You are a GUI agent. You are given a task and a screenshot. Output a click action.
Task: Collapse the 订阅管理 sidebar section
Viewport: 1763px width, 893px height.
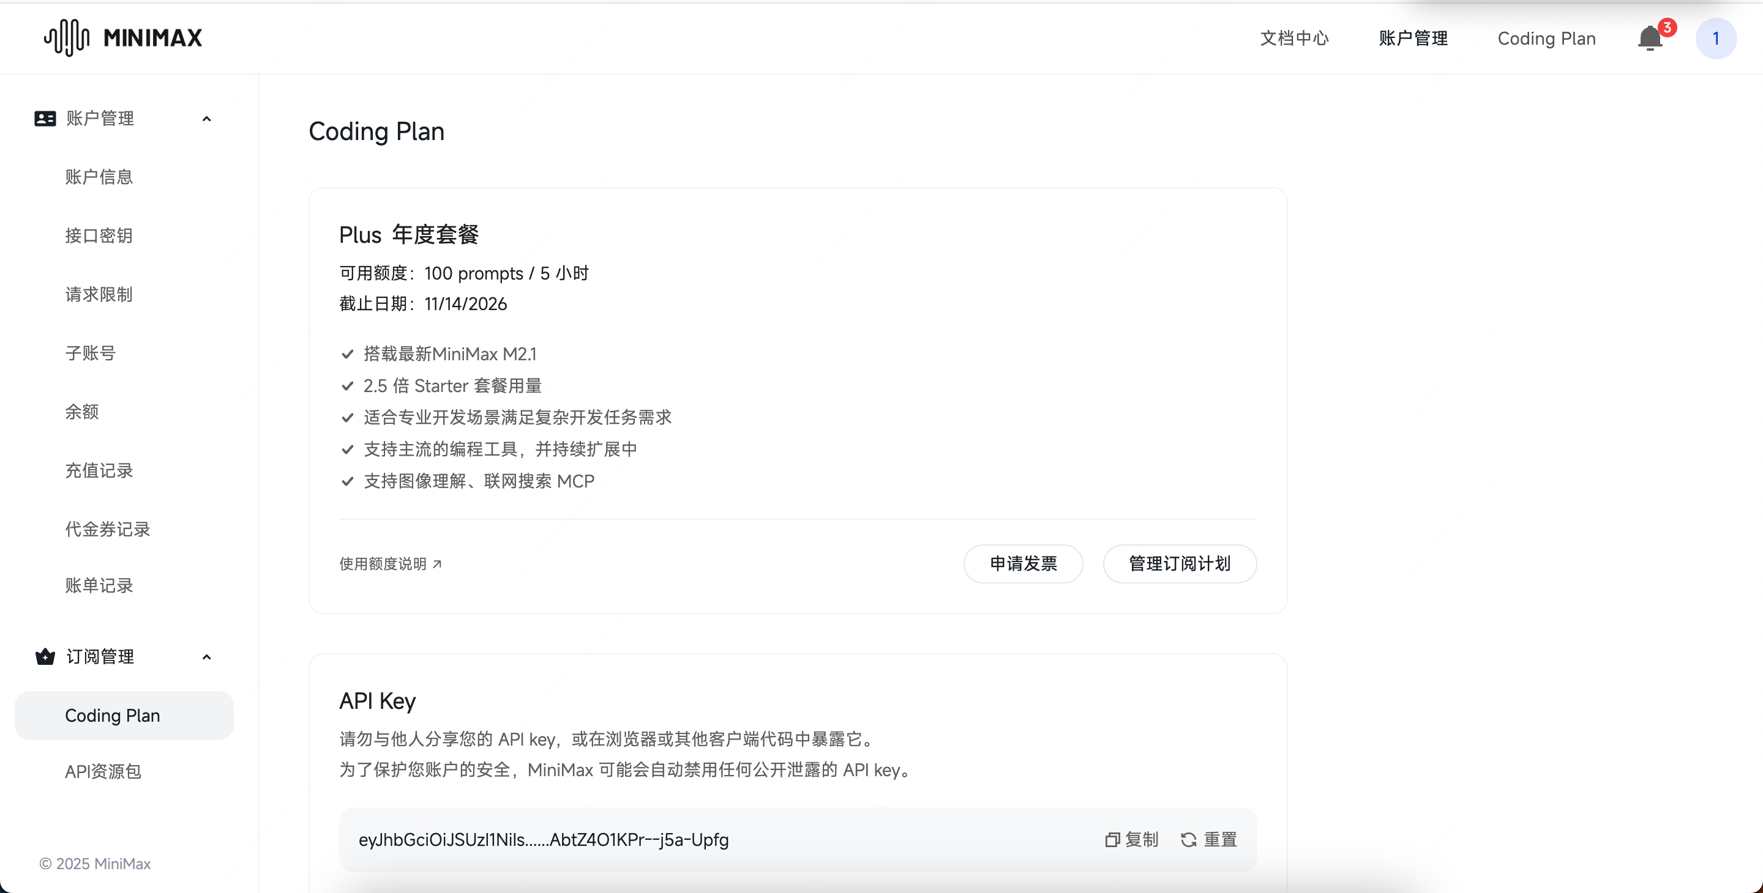pyautogui.click(x=207, y=657)
